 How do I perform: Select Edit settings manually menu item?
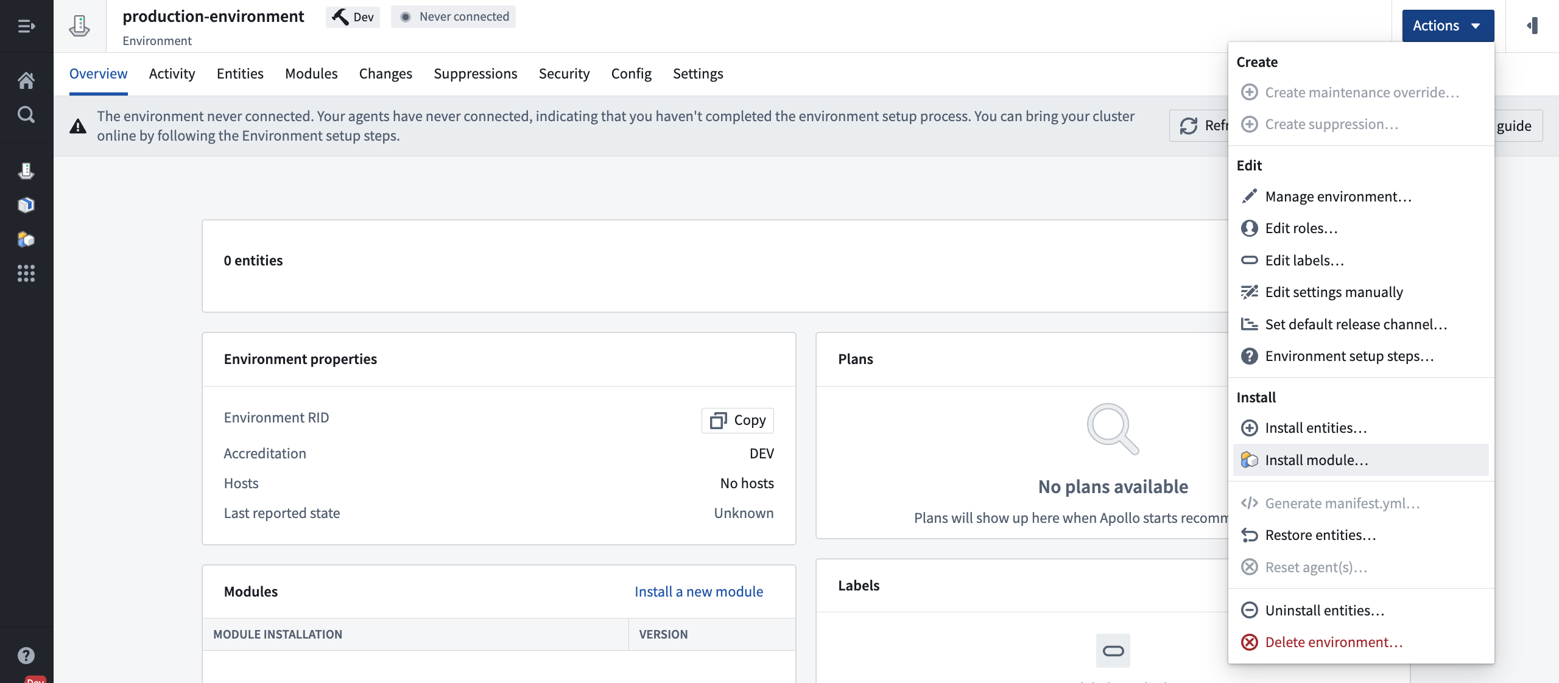[x=1360, y=292]
